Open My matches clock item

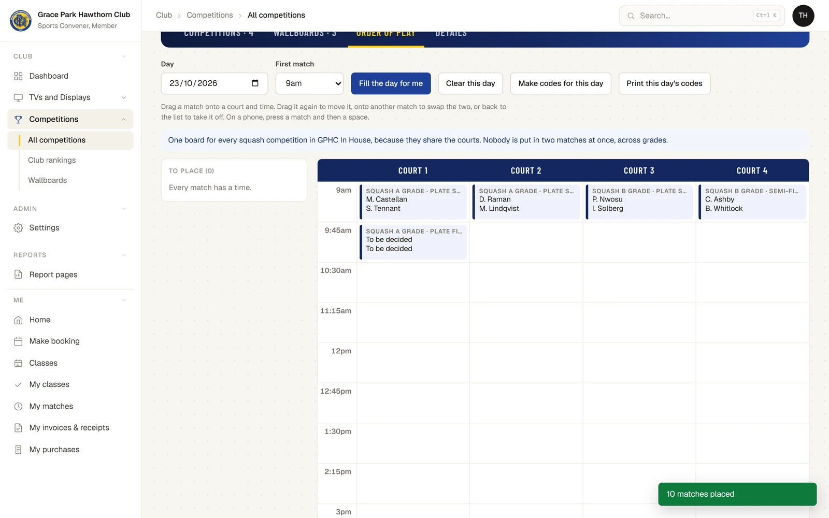tap(70, 406)
